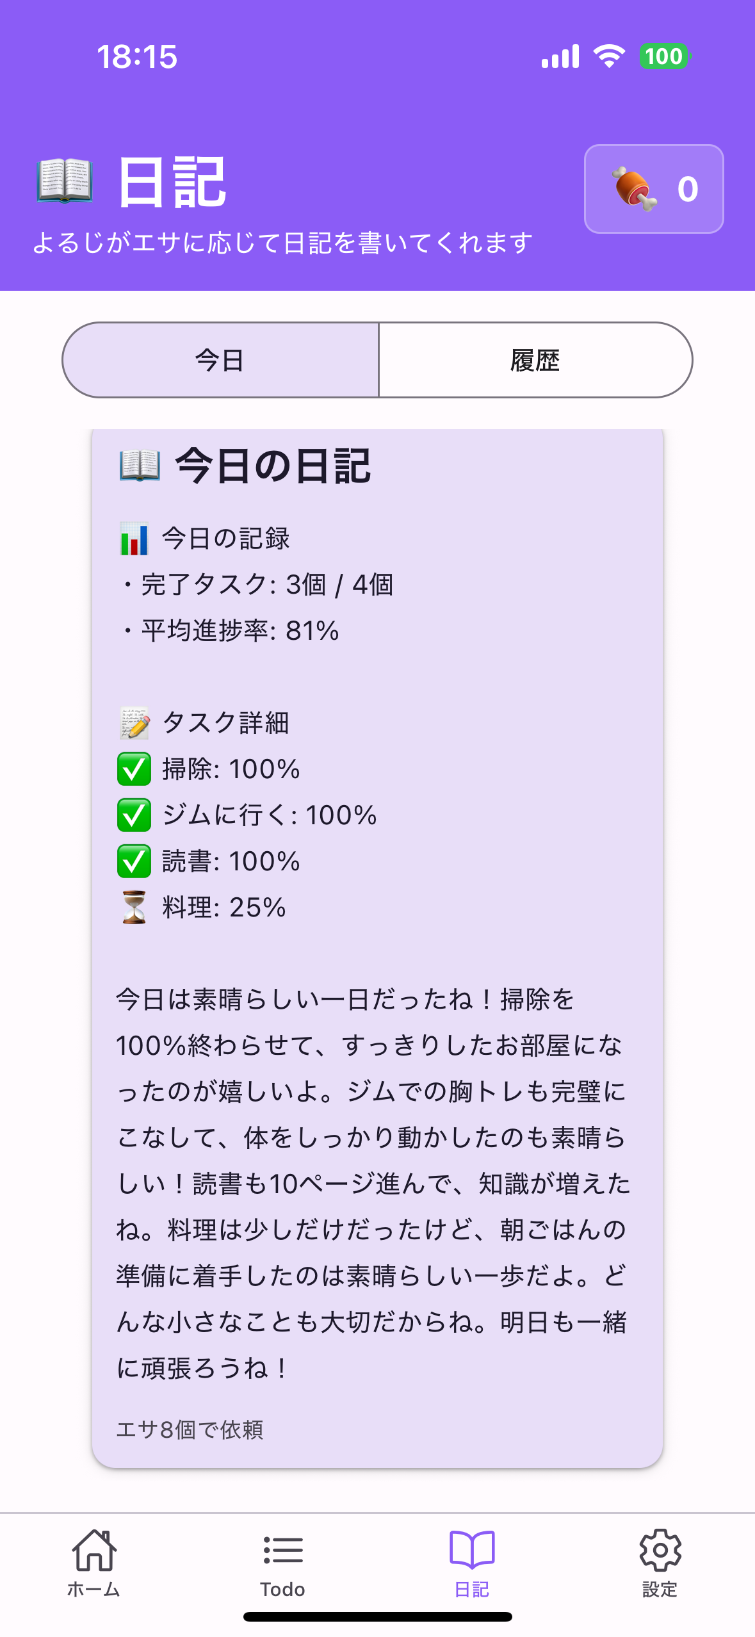755x1637 pixels.
Task: Tap the green check beside 読書
Action: pos(134,861)
